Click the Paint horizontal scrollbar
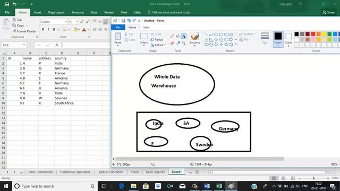Screen dimensions: 340x191 pos(199,159)
